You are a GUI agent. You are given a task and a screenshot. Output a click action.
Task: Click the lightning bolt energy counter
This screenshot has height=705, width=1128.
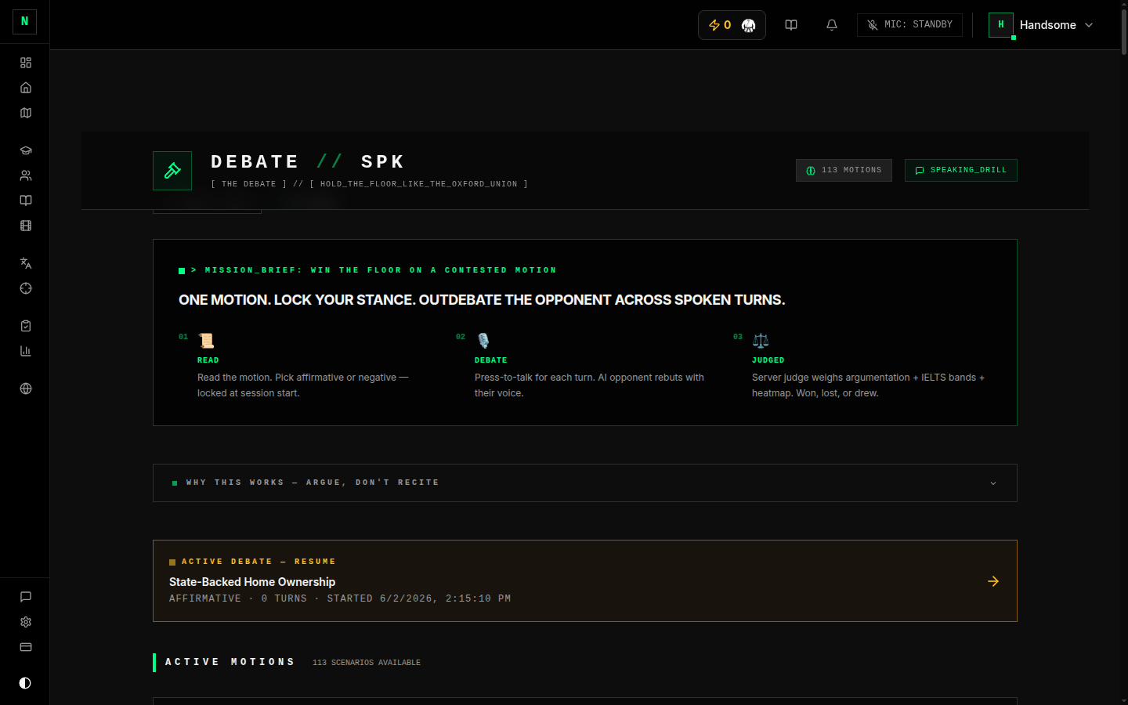(x=719, y=25)
